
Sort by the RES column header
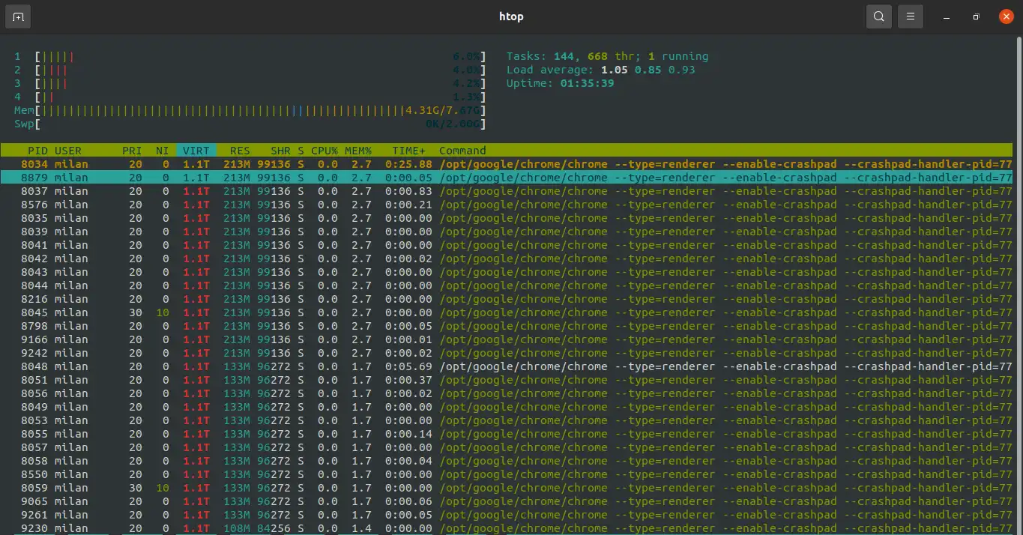click(240, 151)
